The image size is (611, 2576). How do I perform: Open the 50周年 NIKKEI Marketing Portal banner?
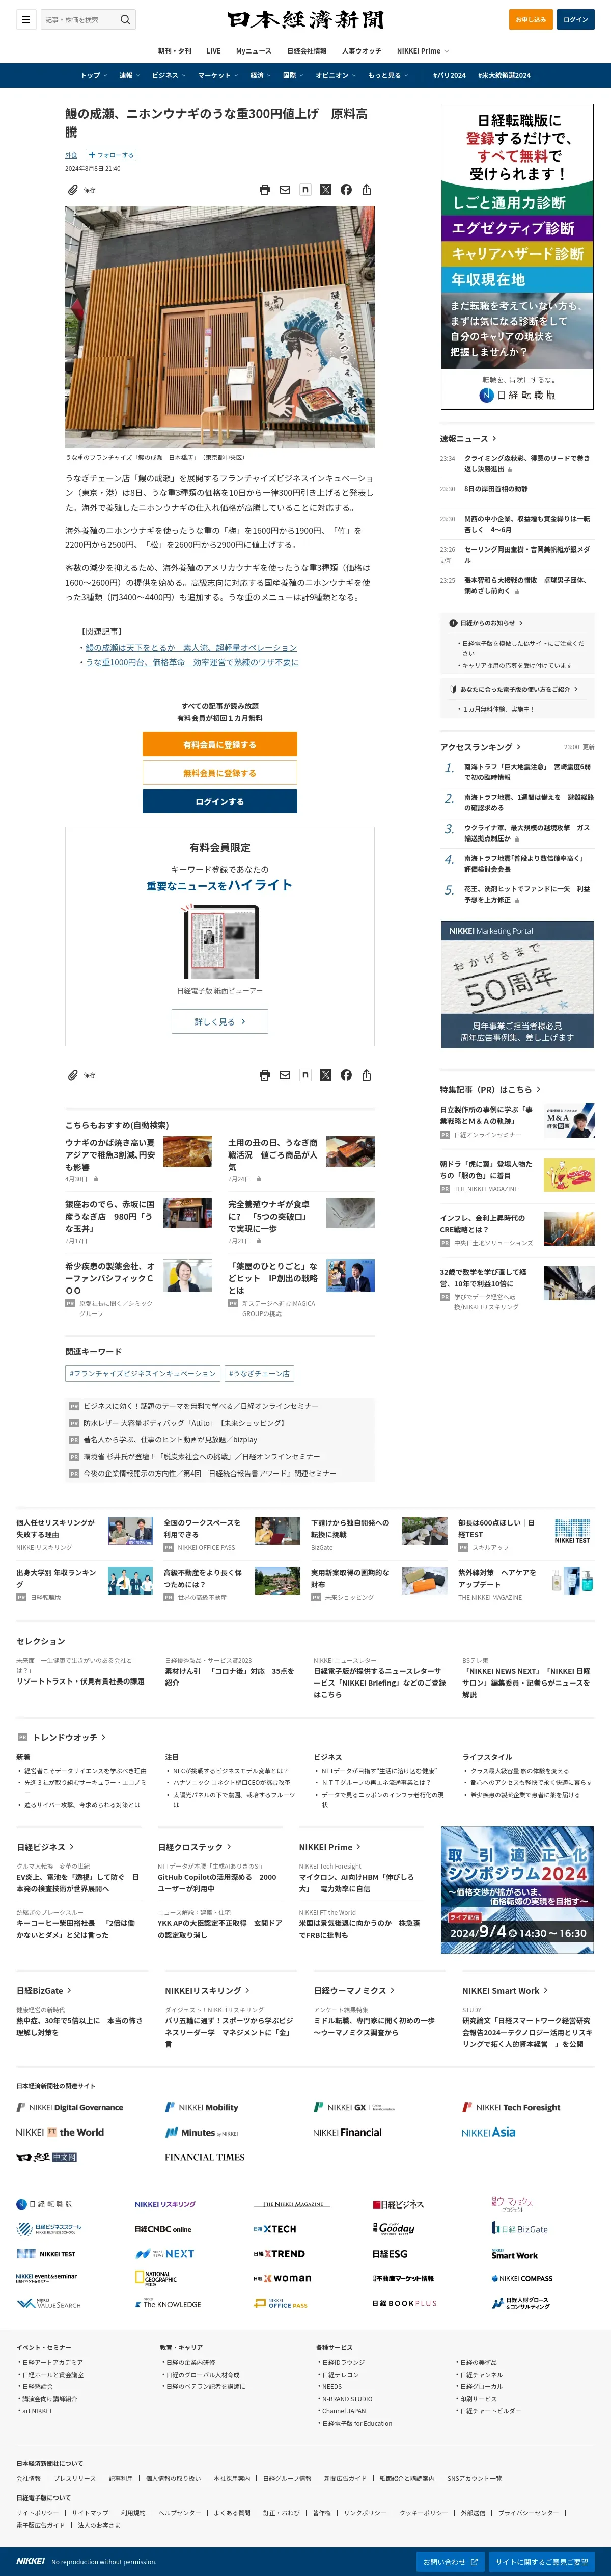click(517, 984)
